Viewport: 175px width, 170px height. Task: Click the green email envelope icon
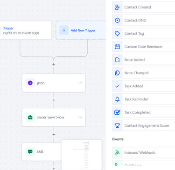pyautogui.click(x=30, y=118)
